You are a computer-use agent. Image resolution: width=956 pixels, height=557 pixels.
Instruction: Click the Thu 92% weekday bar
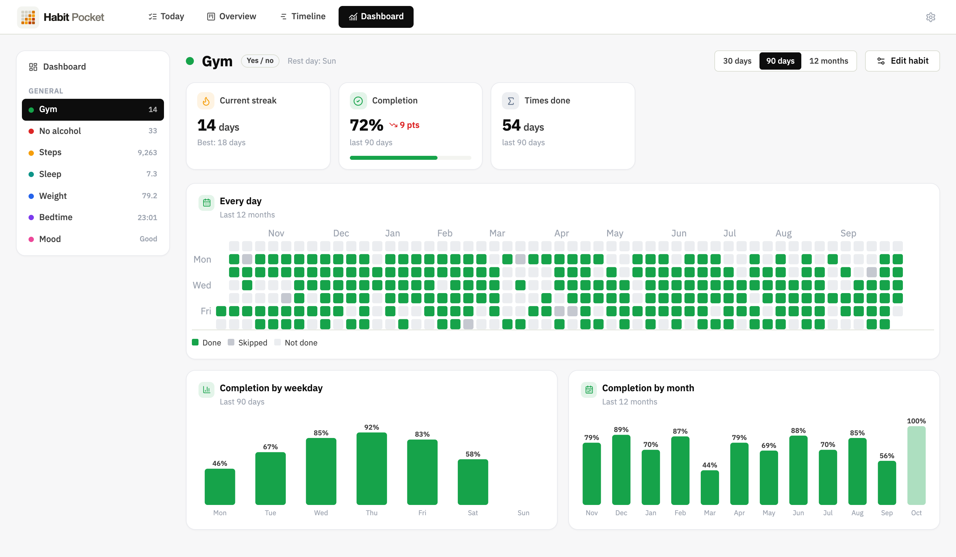pos(371,469)
